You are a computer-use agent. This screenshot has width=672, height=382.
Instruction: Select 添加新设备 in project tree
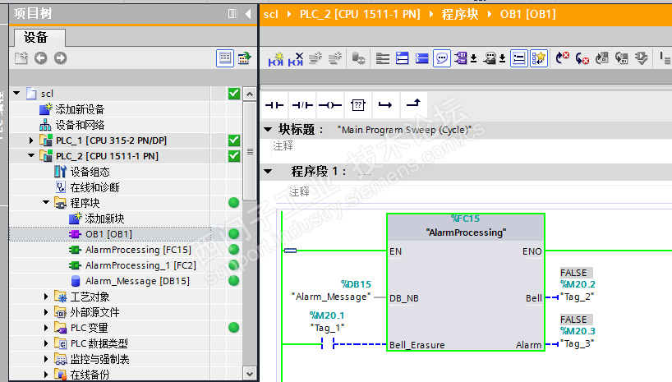80,109
